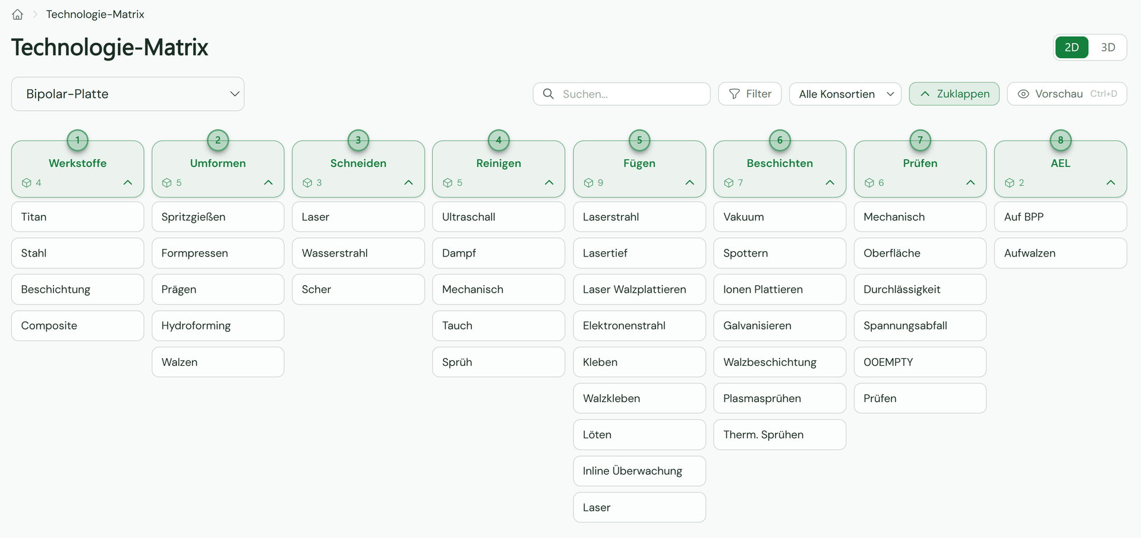Click the eye icon beside Vorschau
The image size is (1141, 538).
click(1023, 94)
